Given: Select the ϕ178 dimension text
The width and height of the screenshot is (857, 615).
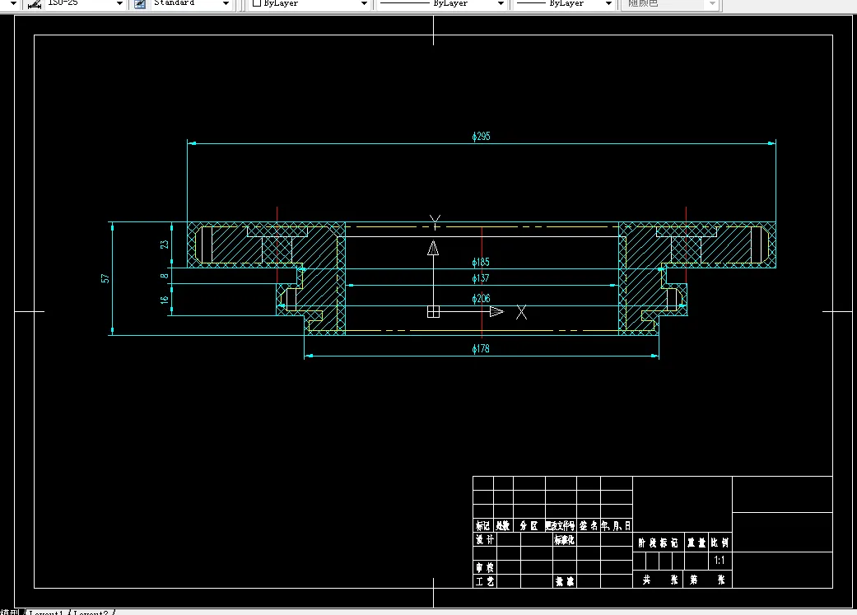Looking at the screenshot, I should [481, 349].
